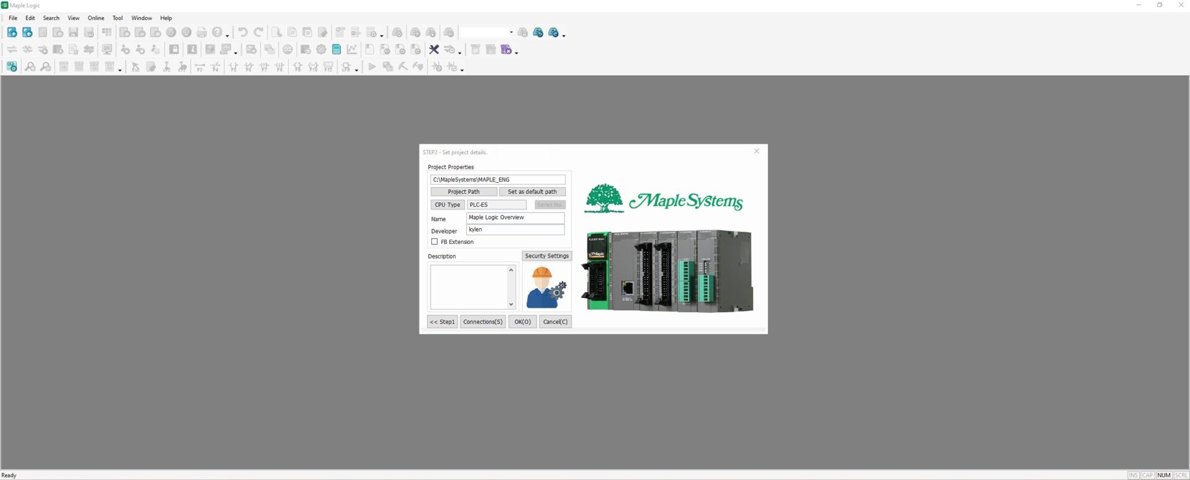Image resolution: width=1190 pixels, height=480 pixels.
Task: Click the Project Path button
Action: pyautogui.click(x=464, y=192)
